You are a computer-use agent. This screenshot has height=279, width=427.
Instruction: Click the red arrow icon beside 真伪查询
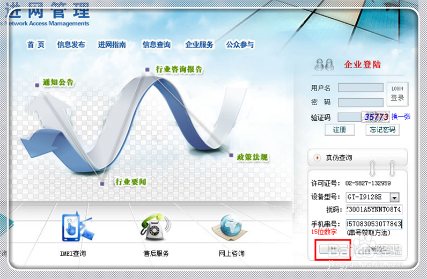317,158
